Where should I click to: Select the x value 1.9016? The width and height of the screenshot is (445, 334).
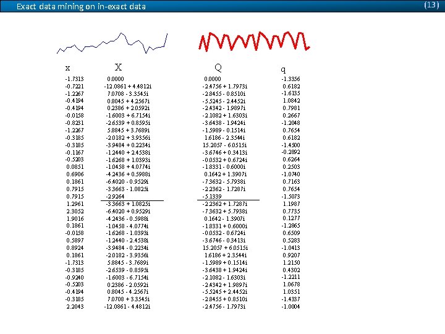pos(75,219)
